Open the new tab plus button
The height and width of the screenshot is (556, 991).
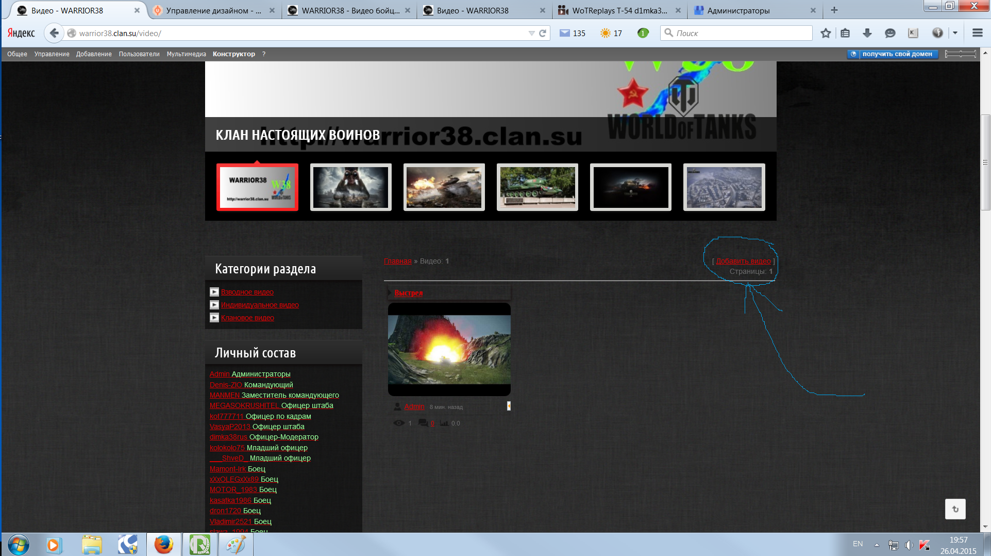click(834, 10)
